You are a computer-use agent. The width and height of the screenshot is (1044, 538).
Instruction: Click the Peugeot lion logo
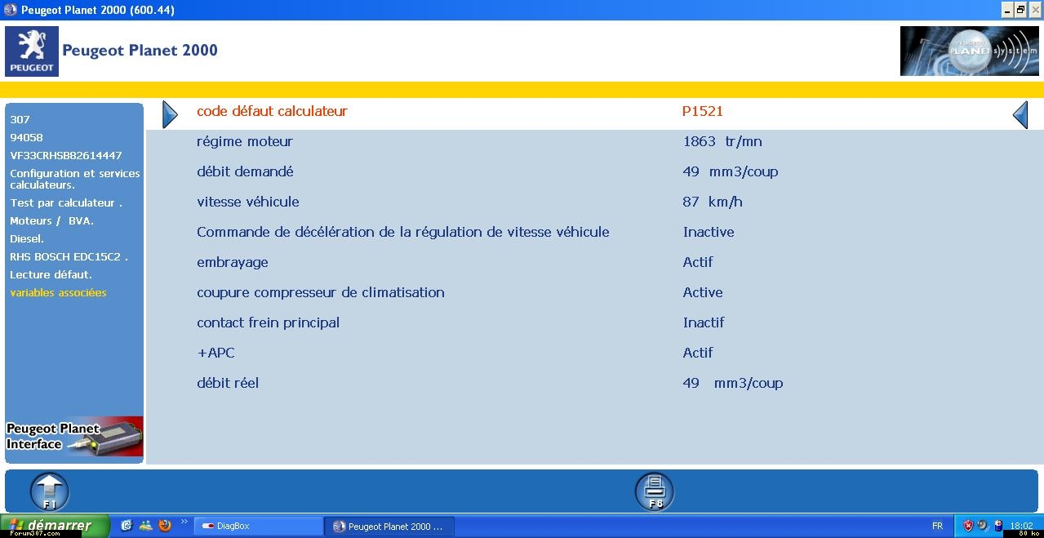point(32,51)
